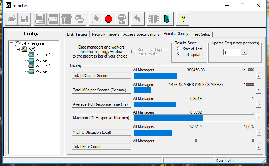
Task: Open Average I/O Response Time arrow
Action: (259, 104)
